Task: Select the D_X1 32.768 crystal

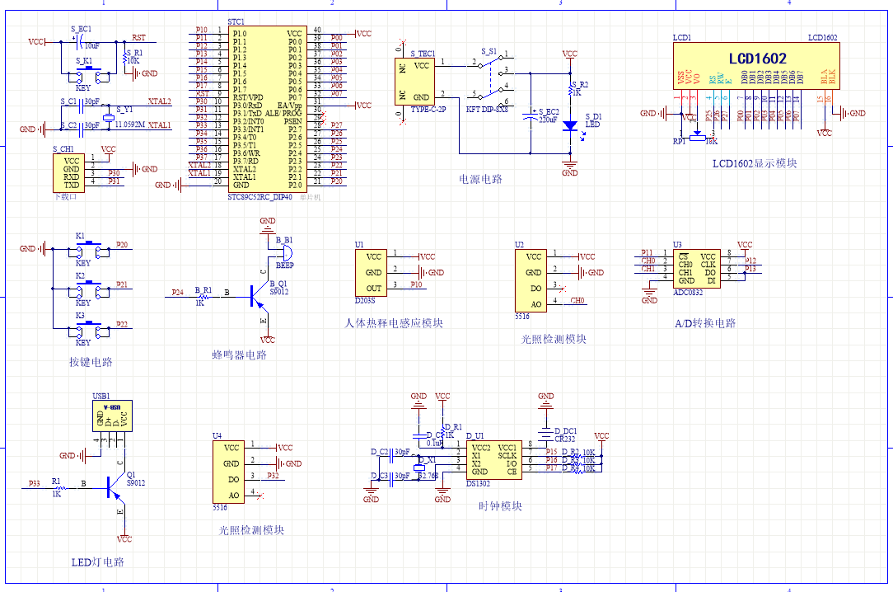Action: [x=419, y=467]
